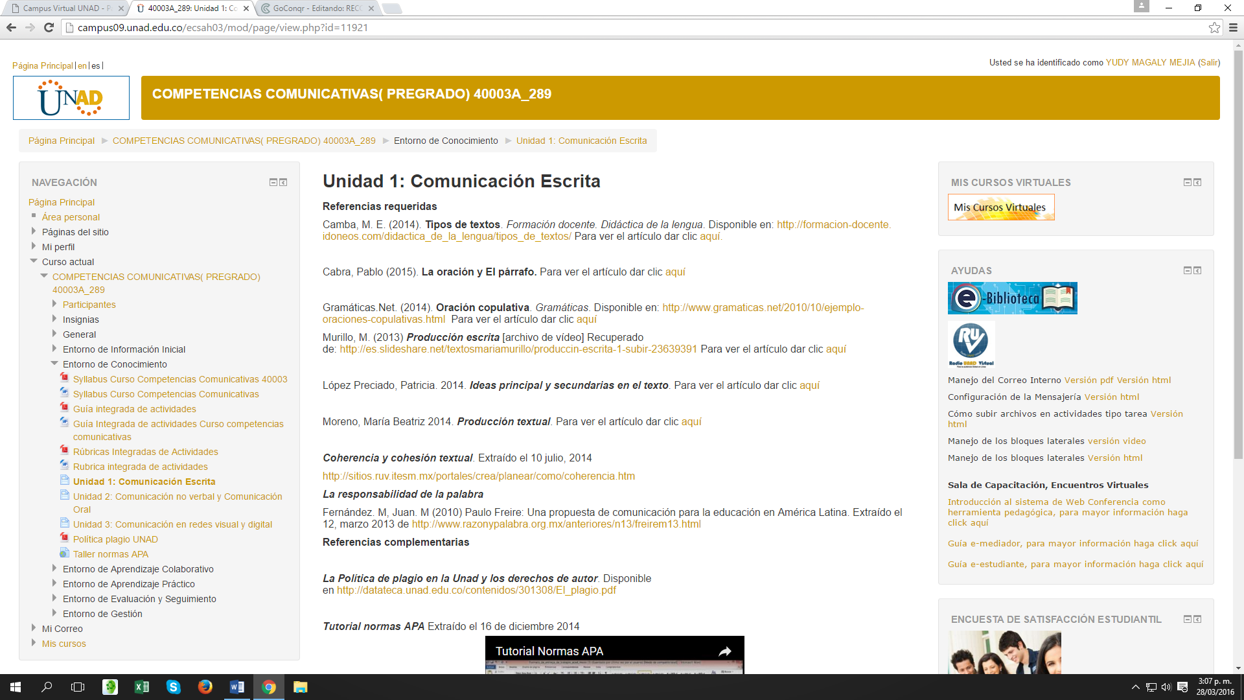
Task: Open Microsoft Word from the taskbar
Action: [236, 687]
